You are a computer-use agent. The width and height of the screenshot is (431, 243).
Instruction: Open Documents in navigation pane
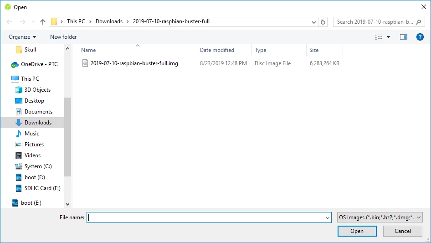pos(38,111)
